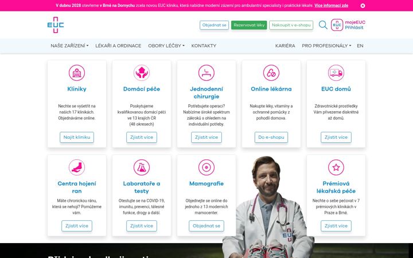The height and width of the screenshot is (258, 413).
Task: Click Zjistit více under Prémiová lékařská péče
Action: tap(336, 226)
